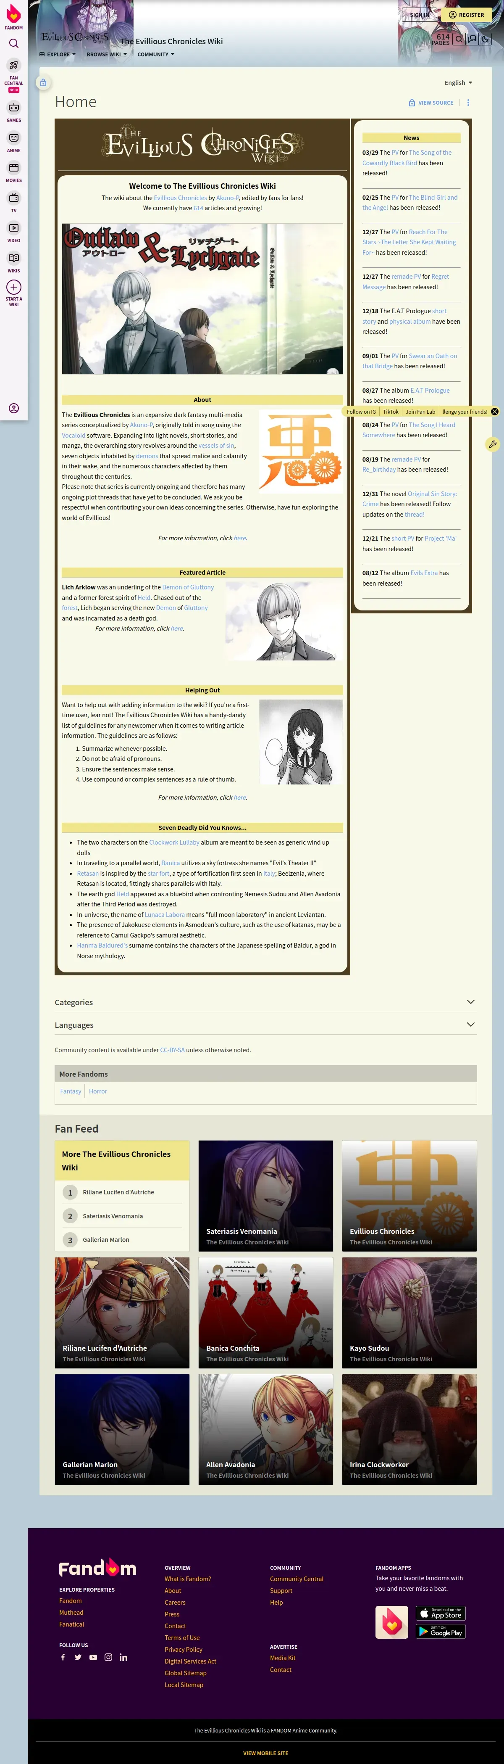The height and width of the screenshot is (1764, 504).
Task: Open Irina Clockworker fan feed card
Action: [x=409, y=1429]
